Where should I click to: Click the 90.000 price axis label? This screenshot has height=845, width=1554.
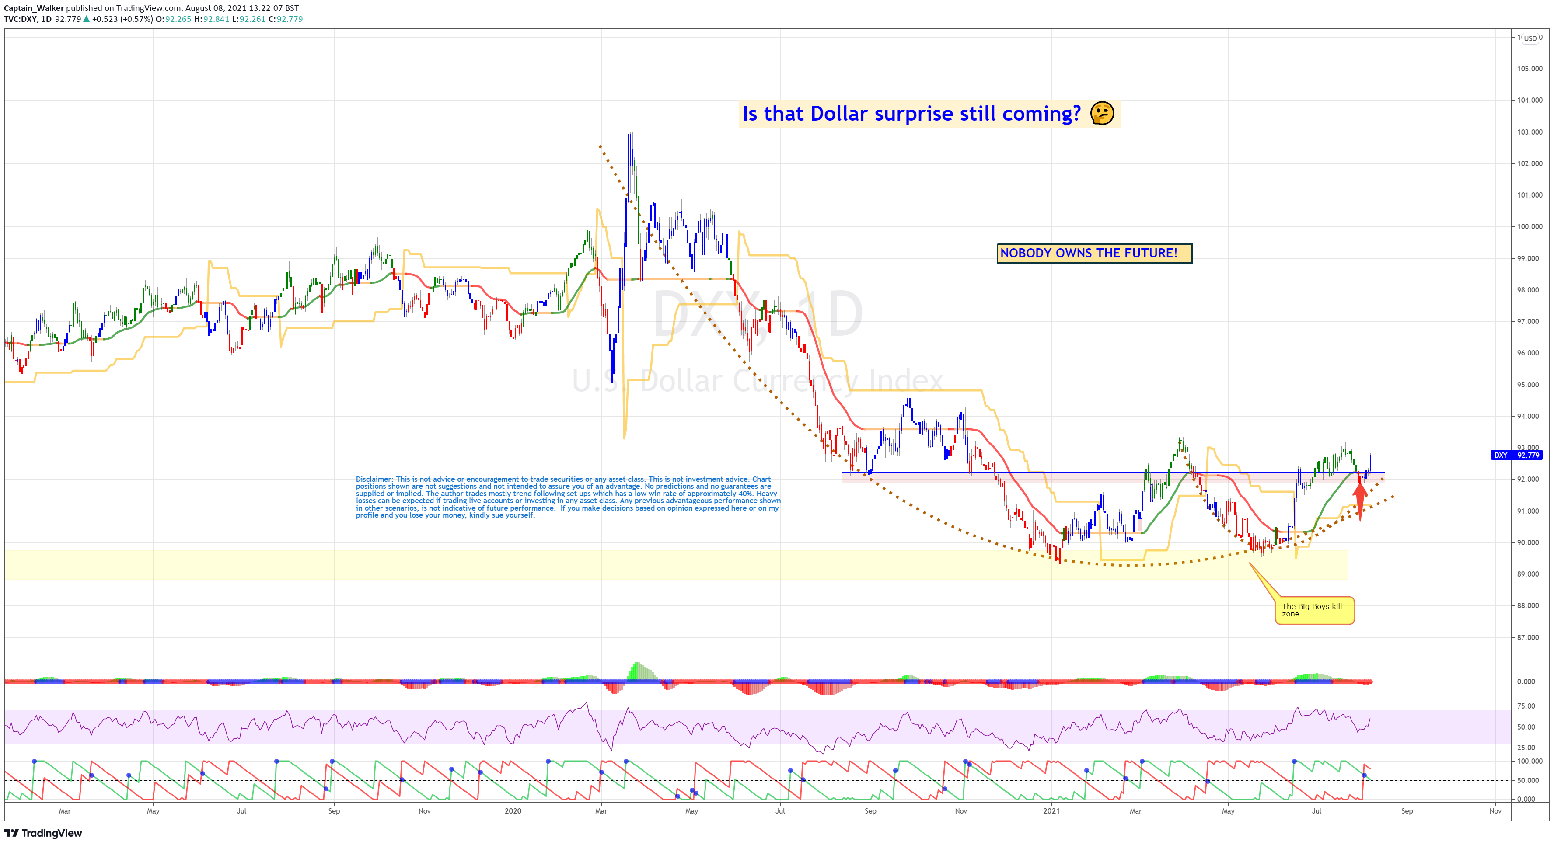[x=1529, y=543]
